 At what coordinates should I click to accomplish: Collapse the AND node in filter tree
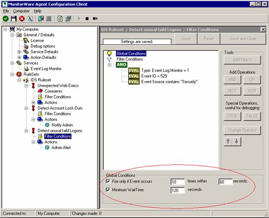[x=109, y=65]
